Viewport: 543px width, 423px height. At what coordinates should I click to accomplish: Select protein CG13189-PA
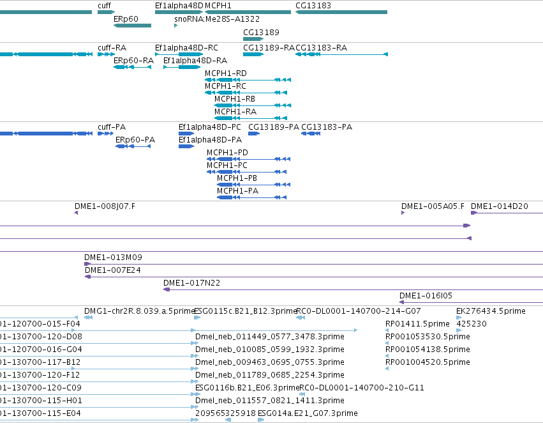coord(254,134)
